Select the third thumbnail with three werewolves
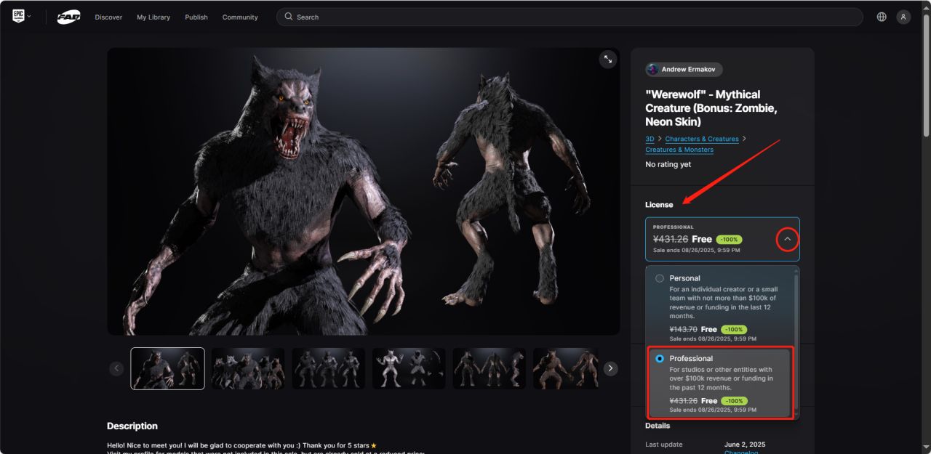The height and width of the screenshot is (454, 931). [x=329, y=368]
